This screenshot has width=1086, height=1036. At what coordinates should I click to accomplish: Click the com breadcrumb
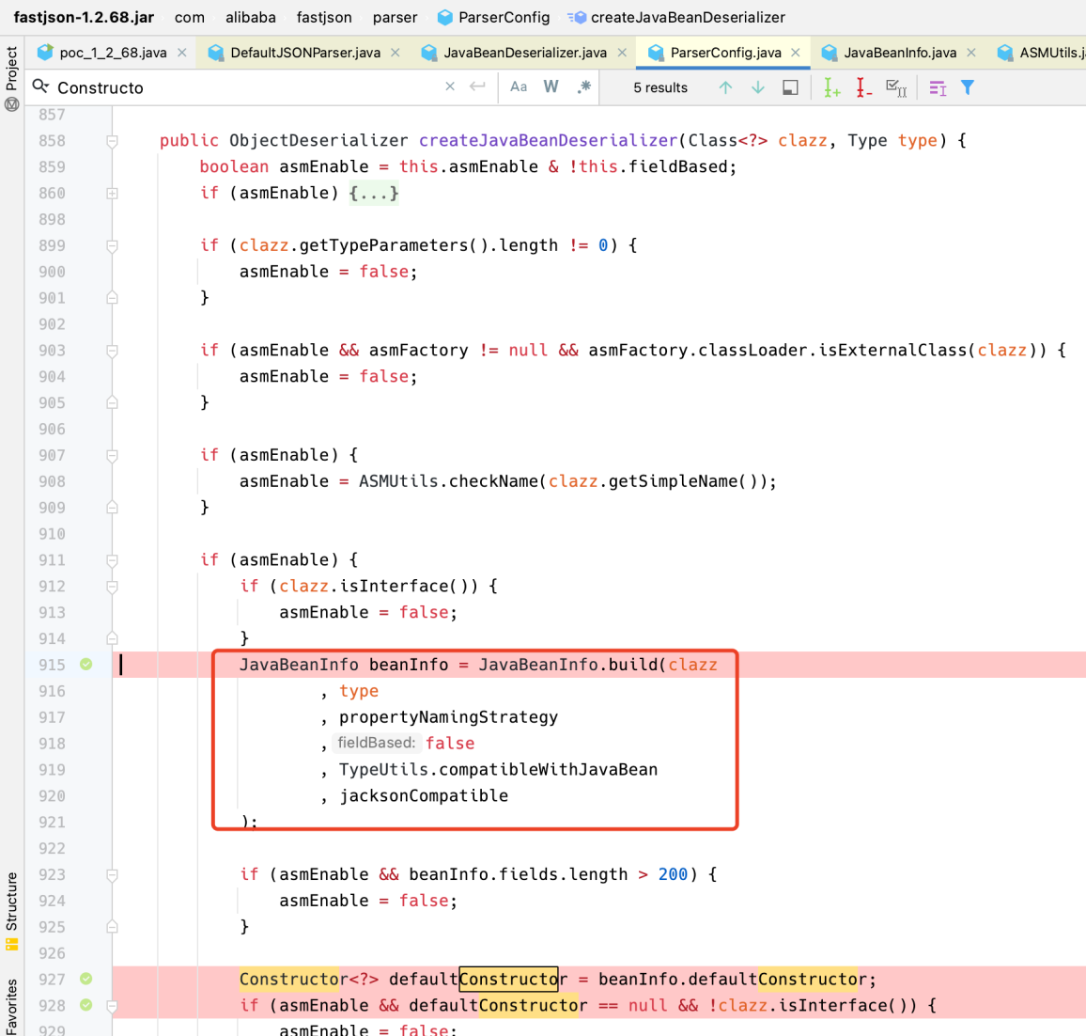[189, 17]
